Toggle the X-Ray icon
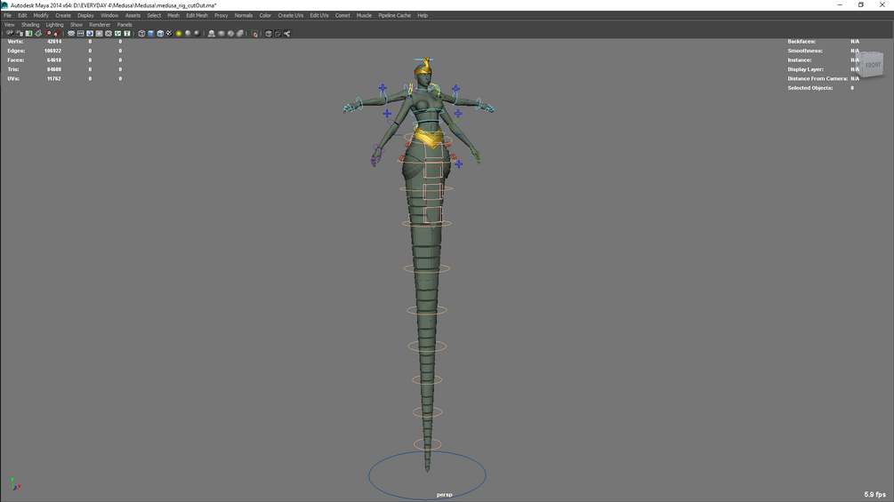Screen dimensions: 894x502 point(268,34)
